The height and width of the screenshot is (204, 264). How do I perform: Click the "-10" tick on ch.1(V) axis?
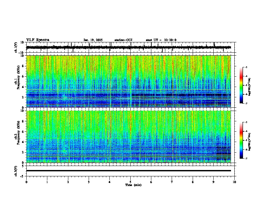point(21,53)
